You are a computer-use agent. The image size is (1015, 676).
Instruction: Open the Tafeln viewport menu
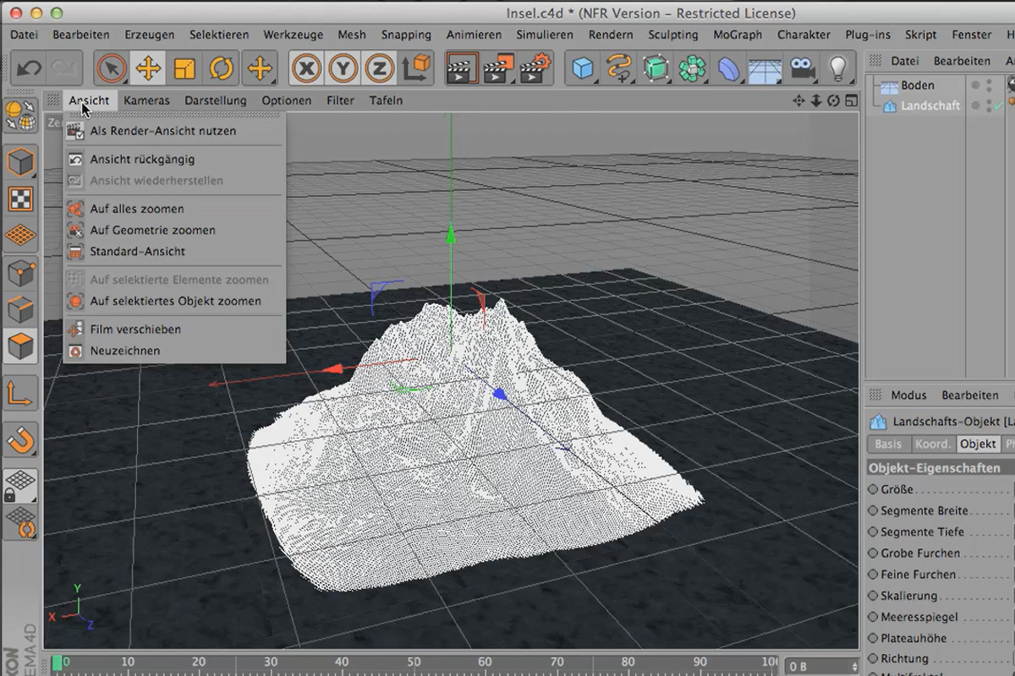click(386, 101)
